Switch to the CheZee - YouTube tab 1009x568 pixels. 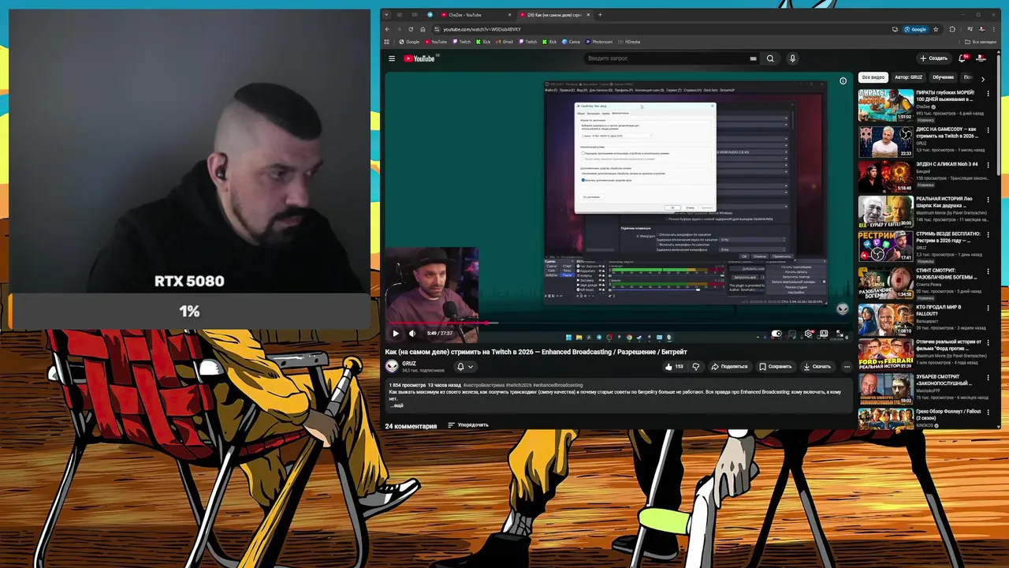(x=475, y=14)
